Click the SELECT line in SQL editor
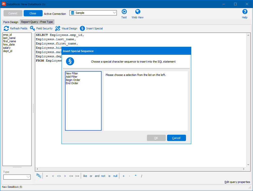Image resolution: width=253 pixels, height=191 pixels. (60, 35)
